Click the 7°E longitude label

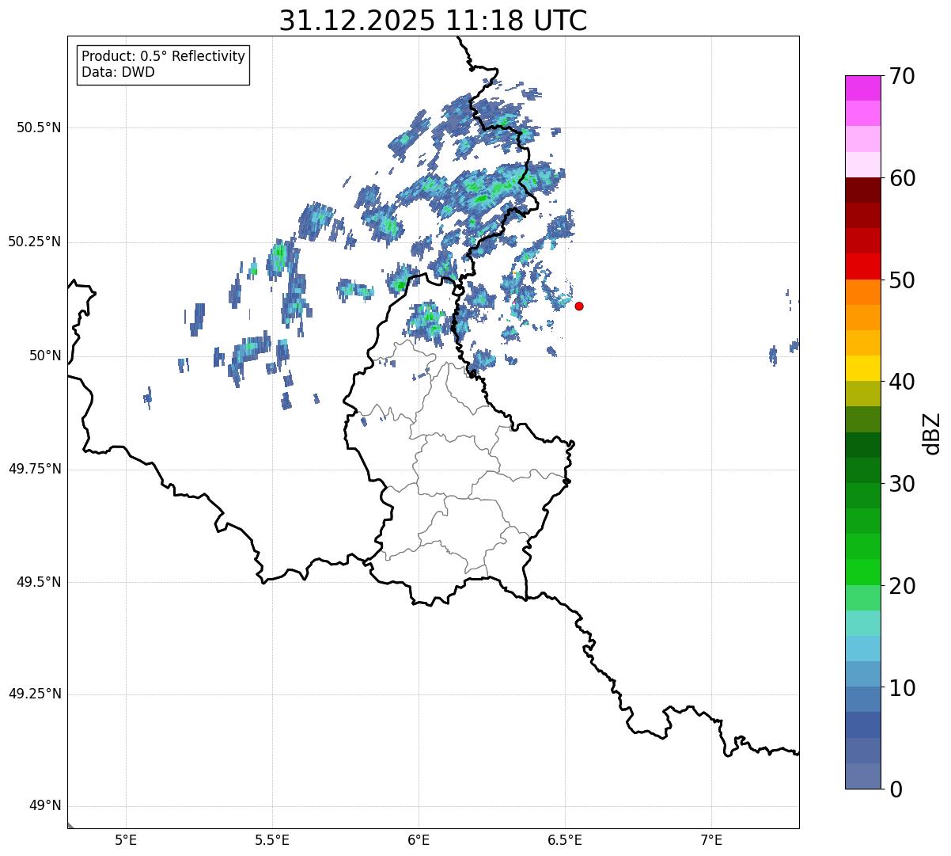click(711, 840)
